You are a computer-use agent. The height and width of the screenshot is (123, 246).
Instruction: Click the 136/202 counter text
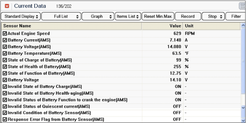click(x=64, y=6)
